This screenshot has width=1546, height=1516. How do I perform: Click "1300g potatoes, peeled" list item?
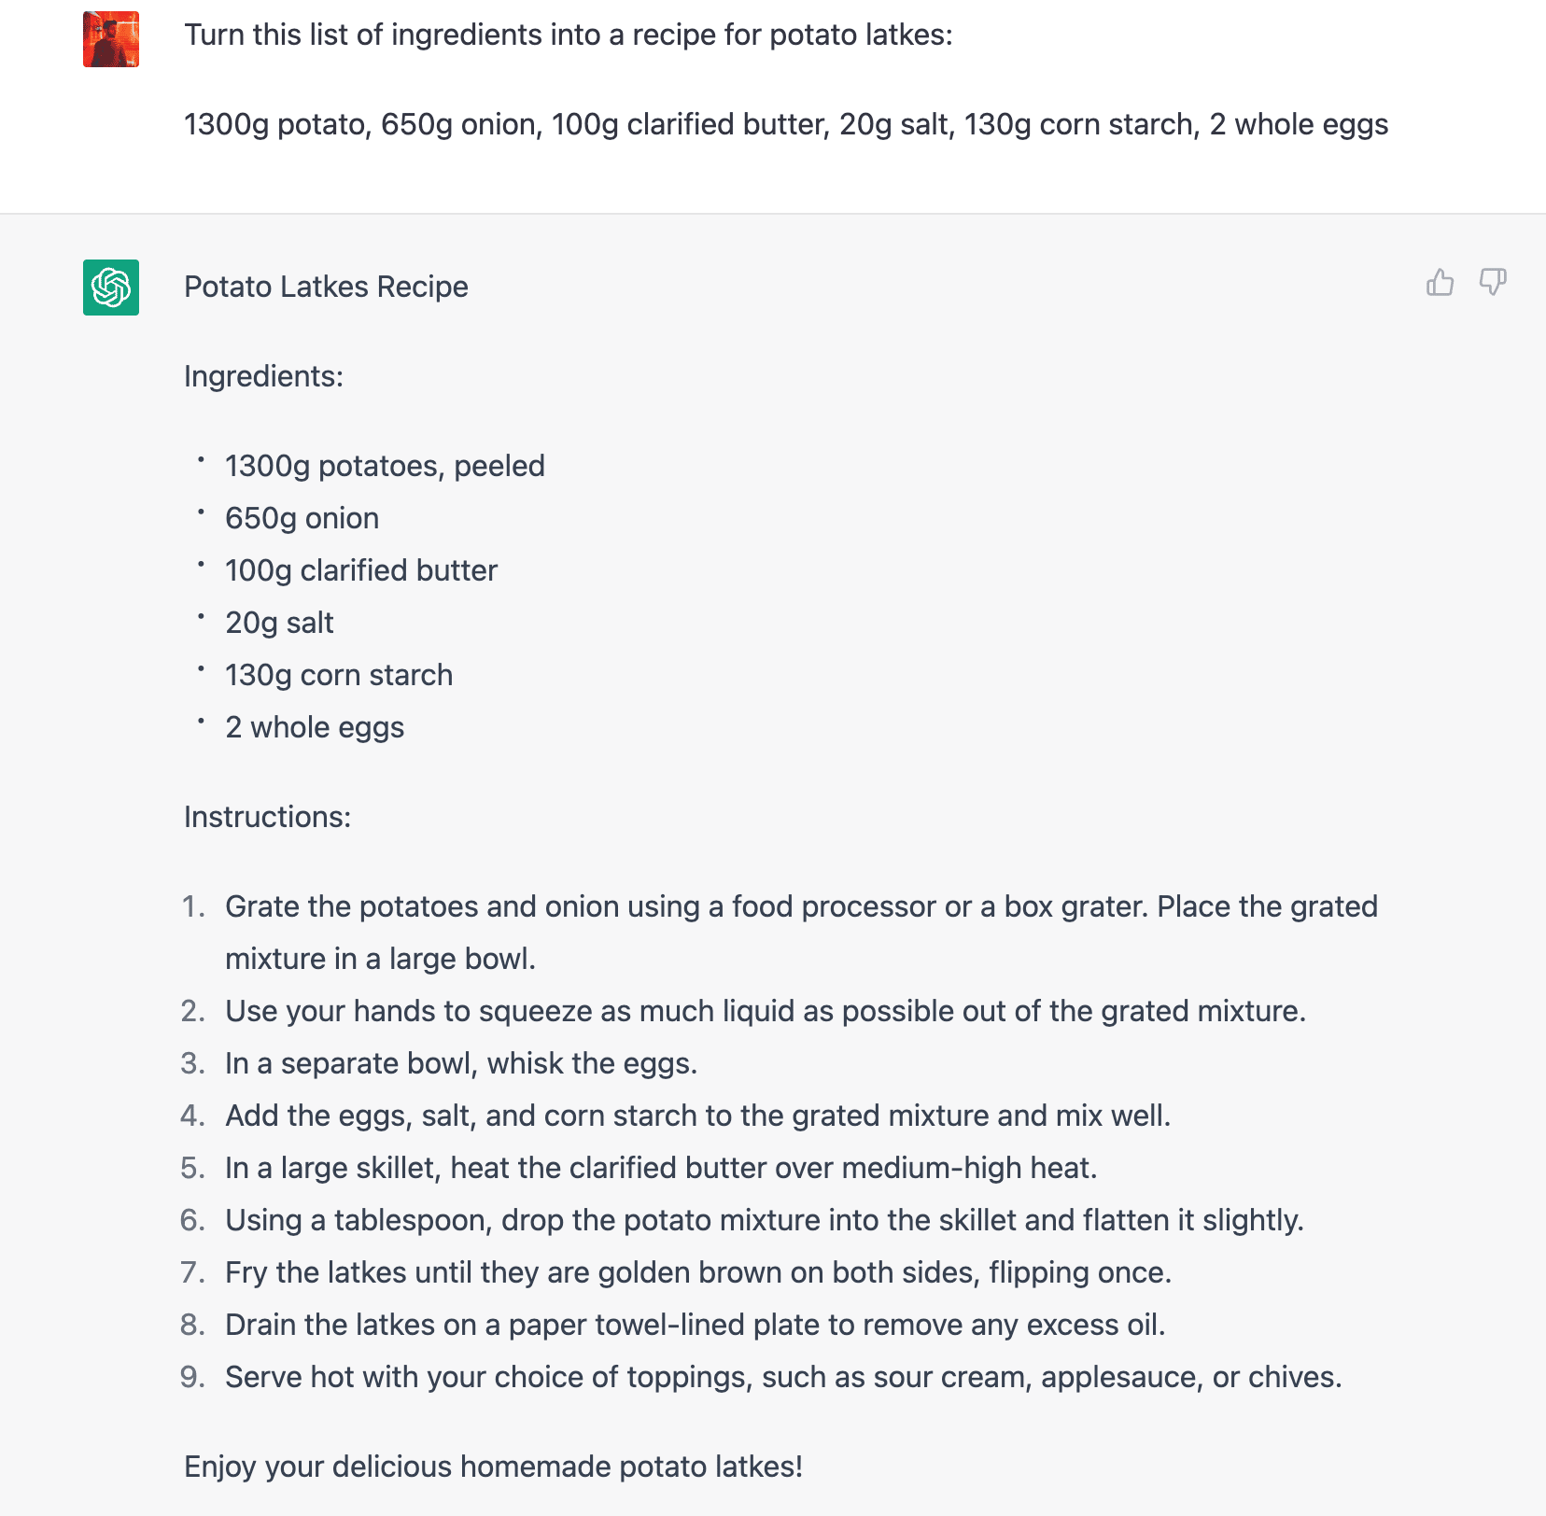(385, 466)
